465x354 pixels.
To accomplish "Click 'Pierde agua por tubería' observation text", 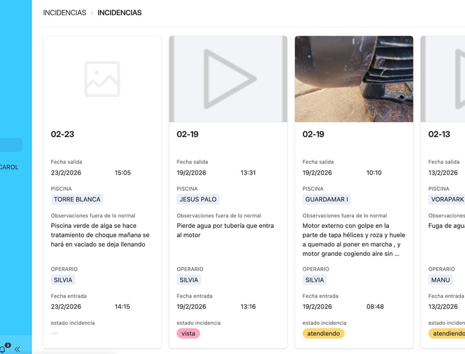I will (x=225, y=230).
